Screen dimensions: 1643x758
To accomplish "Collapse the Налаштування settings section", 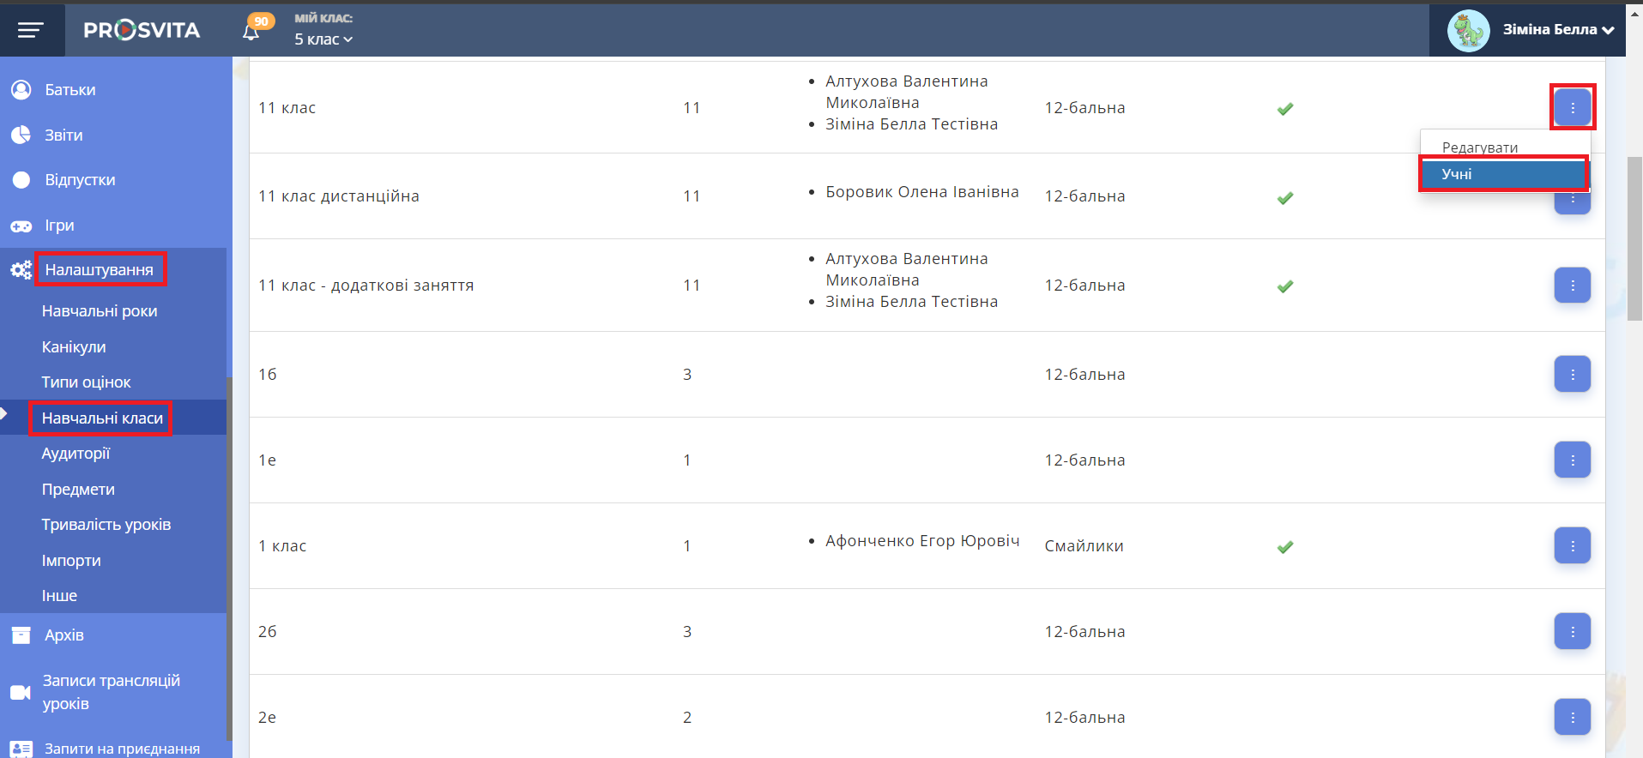I will point(99,270).
